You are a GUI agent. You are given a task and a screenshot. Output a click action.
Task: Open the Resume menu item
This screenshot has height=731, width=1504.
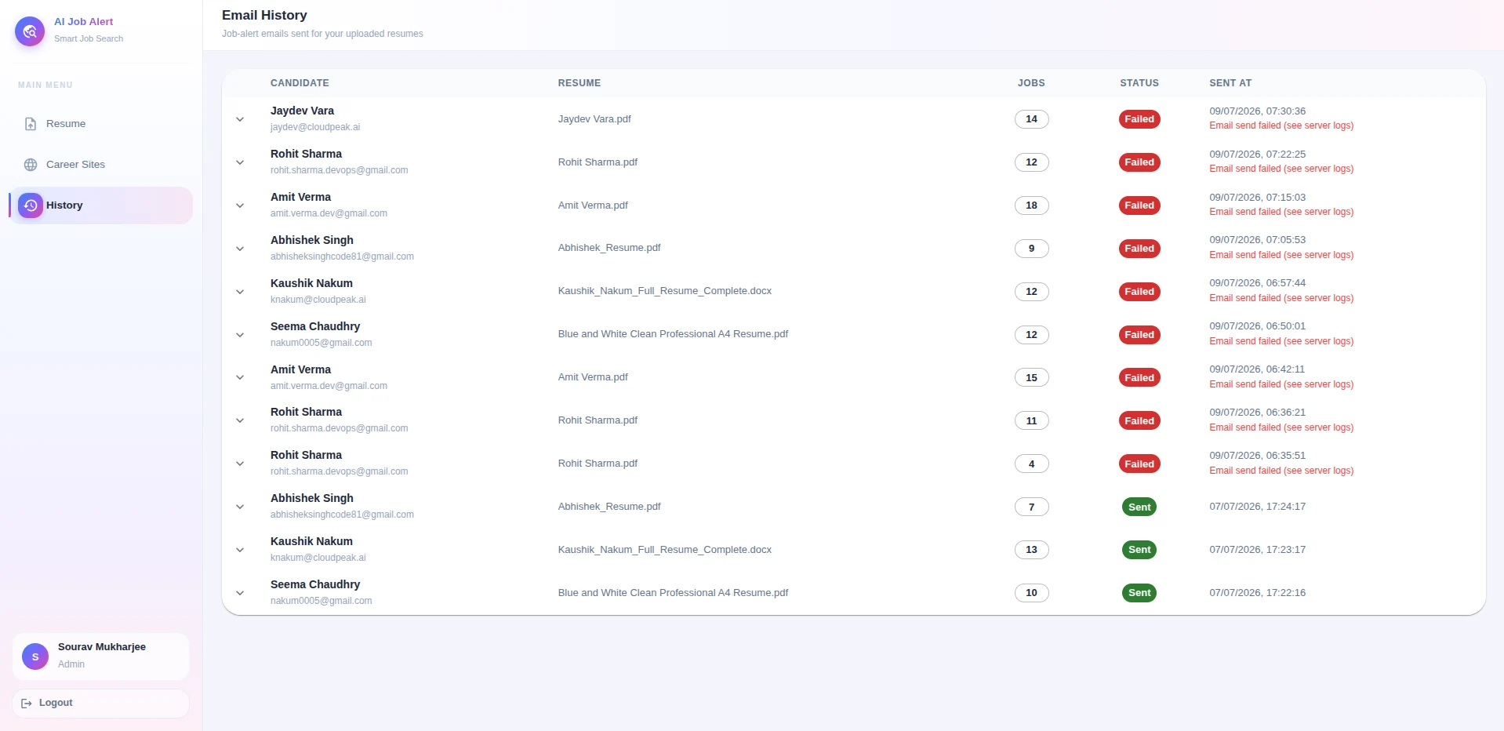(x=100, y=124)
